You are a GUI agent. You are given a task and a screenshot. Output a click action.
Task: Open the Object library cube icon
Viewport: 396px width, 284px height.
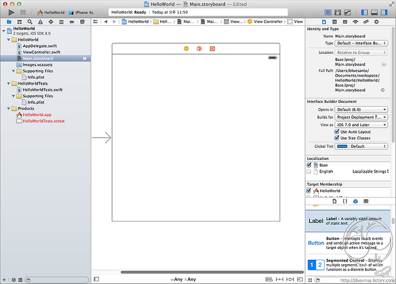[355, 201]
